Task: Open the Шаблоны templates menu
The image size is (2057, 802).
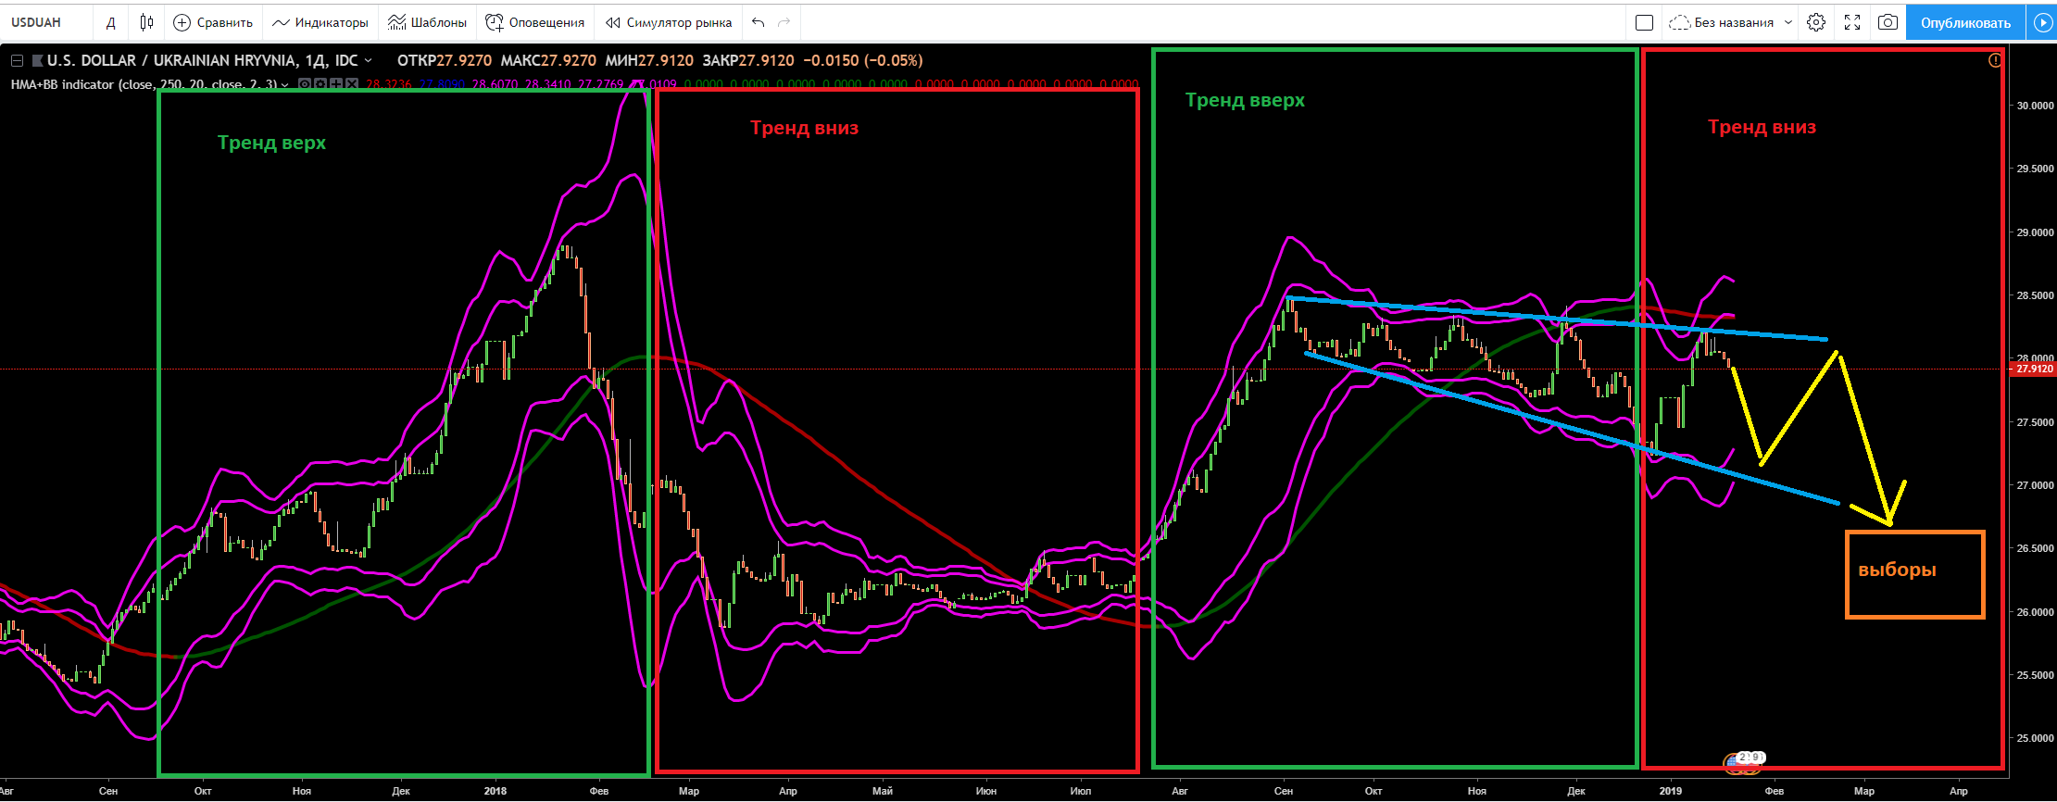Action: (427, 22)
